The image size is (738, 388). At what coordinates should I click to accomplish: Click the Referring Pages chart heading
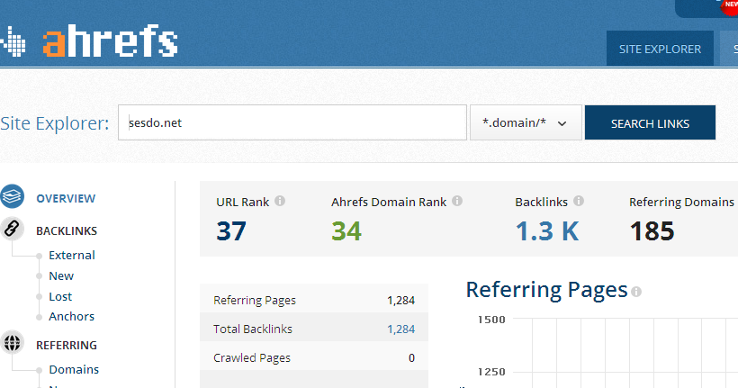(547, 290)
